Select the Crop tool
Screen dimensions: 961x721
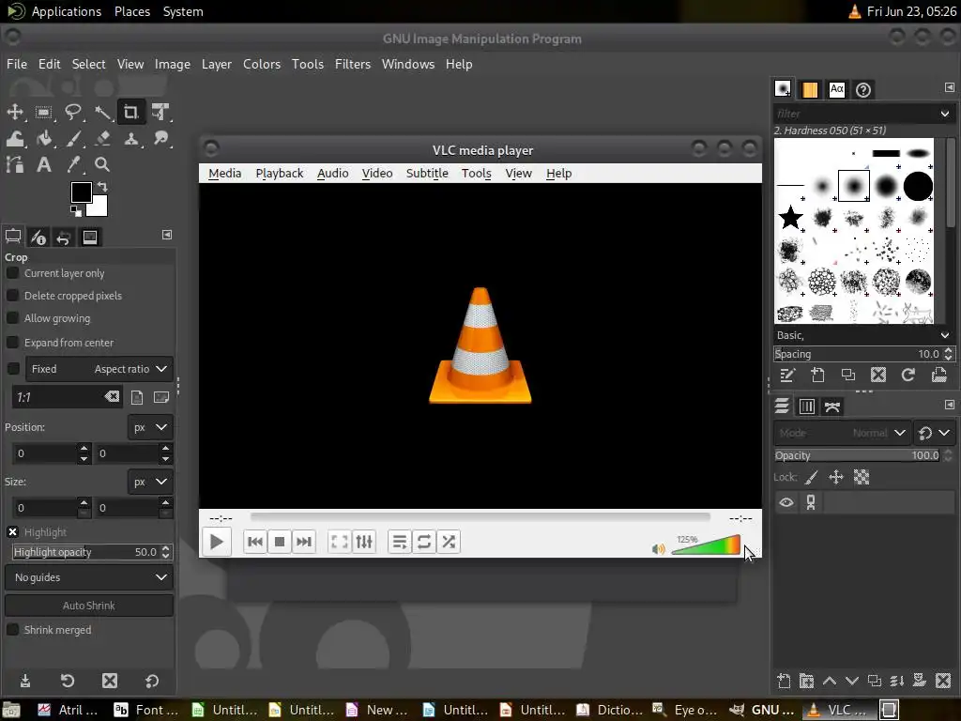point(131,113)
